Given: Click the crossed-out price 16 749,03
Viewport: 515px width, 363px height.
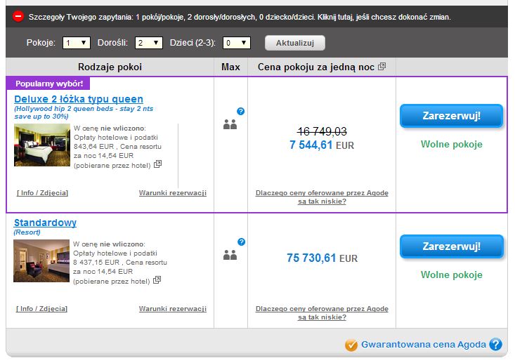Looking at the screenshot, I should pyautogui.click(x=322, y=131).
